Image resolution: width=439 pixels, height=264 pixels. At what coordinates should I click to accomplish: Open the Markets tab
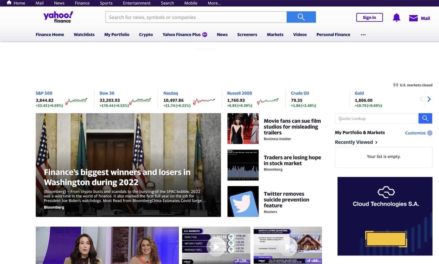(275, 34)
